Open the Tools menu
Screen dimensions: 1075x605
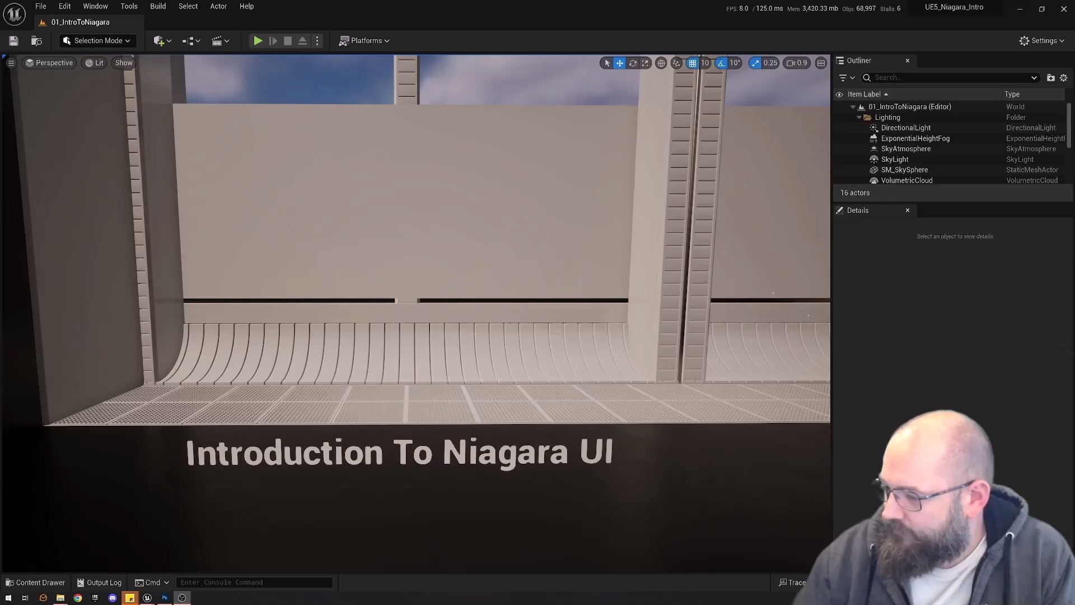click(x=129, y=6)
